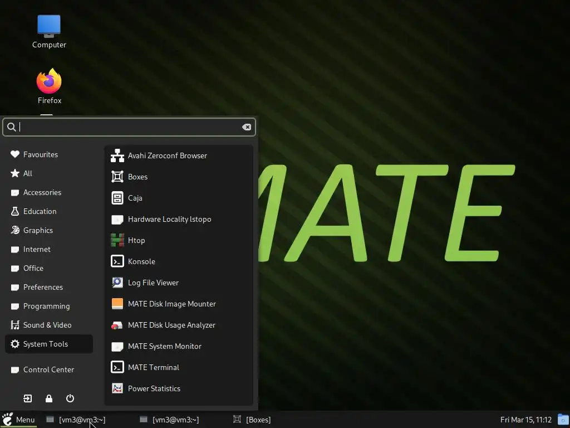Click the power shutdown icon

(70, 398)
